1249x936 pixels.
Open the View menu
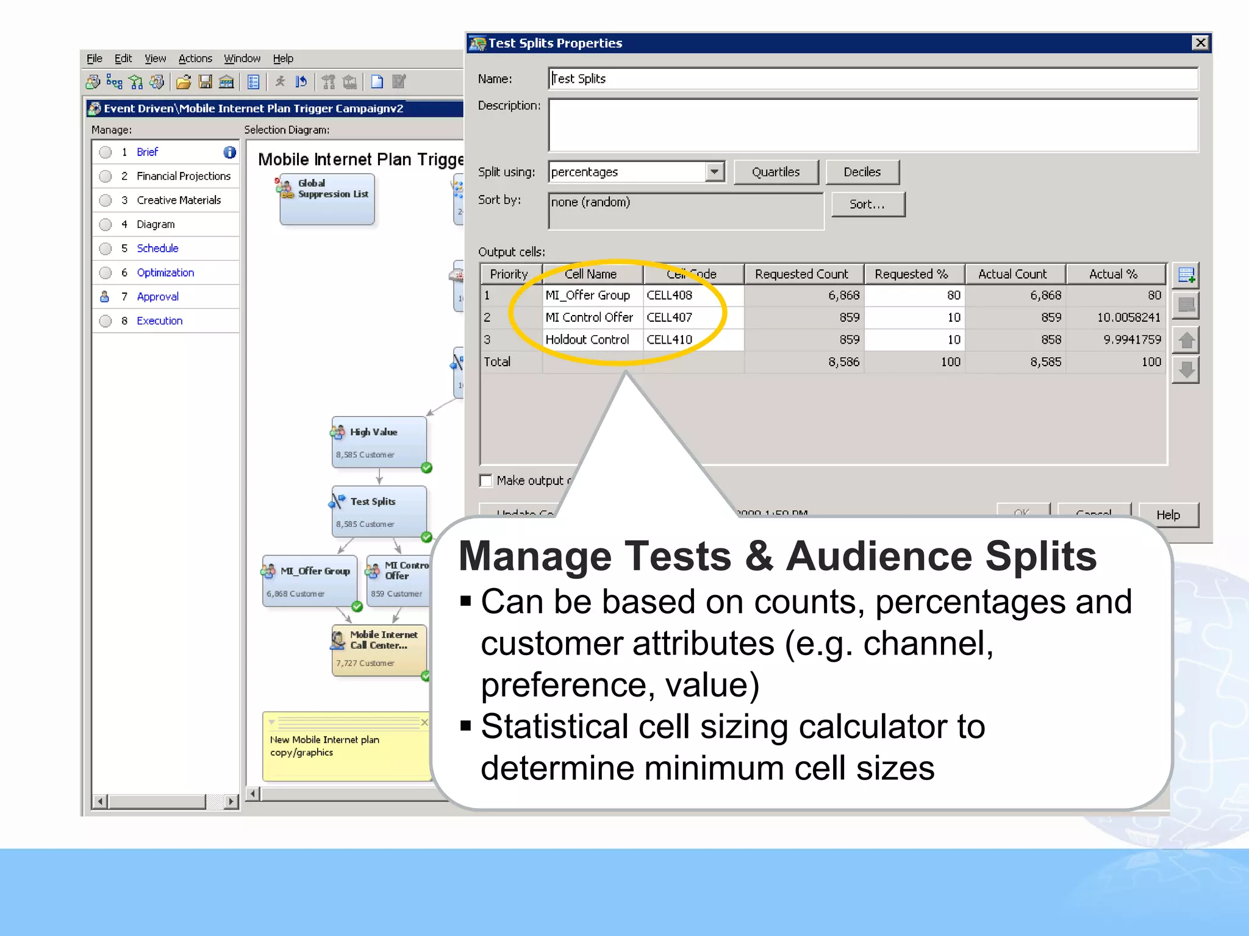(155, 58)
